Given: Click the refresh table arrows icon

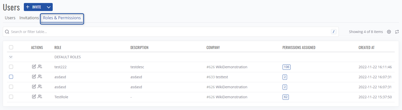Looking at the screenshot, I should click(x=397, y=32).
